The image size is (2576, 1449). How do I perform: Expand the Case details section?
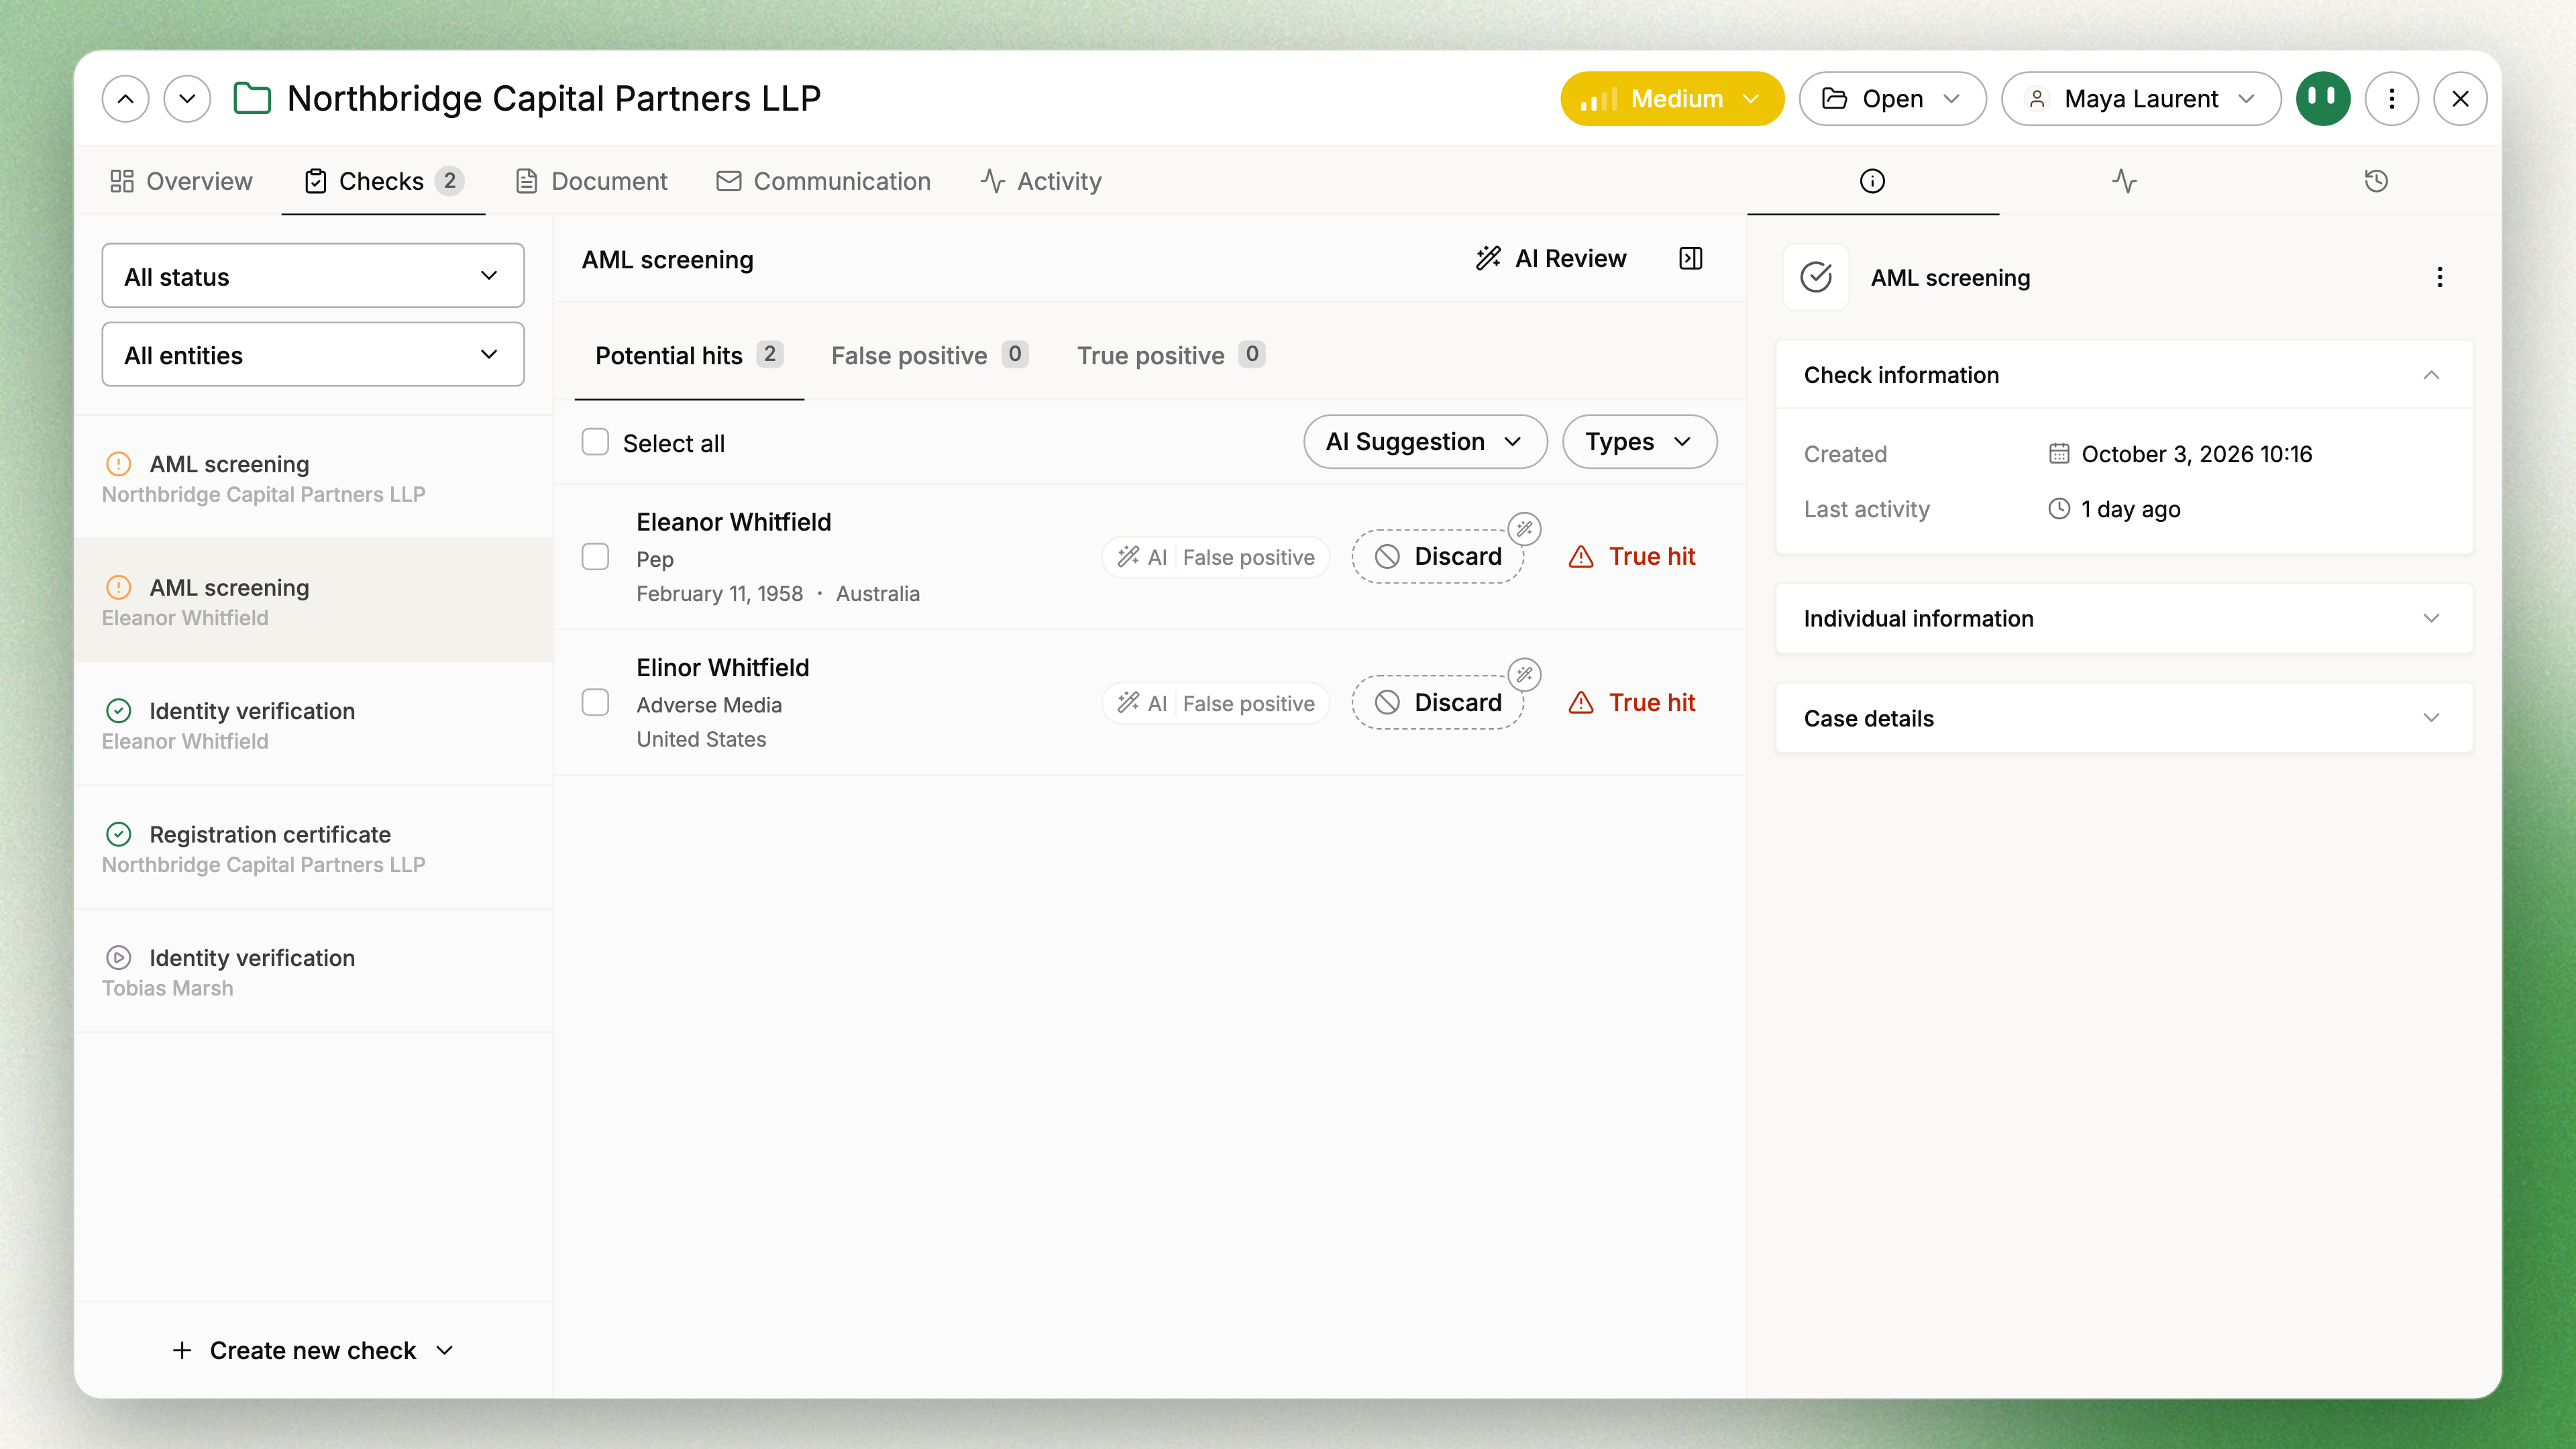[x=2124, y=718]
